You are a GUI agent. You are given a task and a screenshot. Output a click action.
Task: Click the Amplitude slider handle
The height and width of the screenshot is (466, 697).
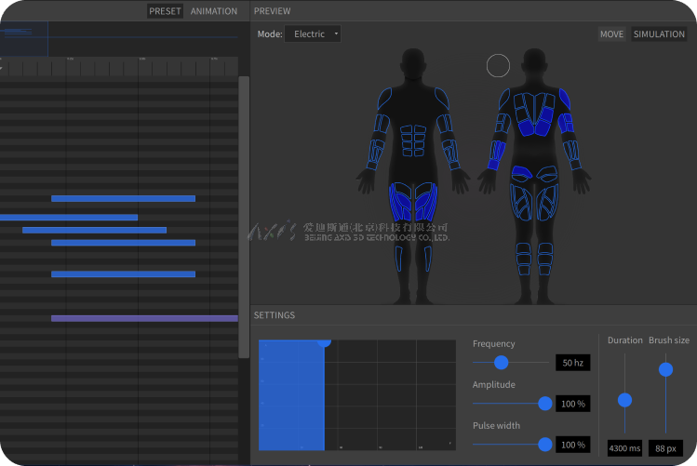tap(544, 404)
